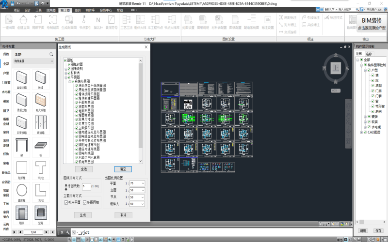Click the 上 top face of view cube
388x242 pixels.
point(336,68)
